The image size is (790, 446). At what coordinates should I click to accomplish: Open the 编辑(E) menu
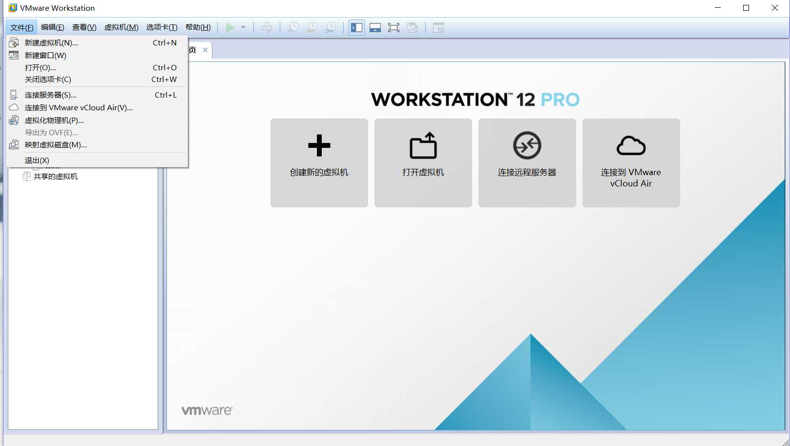point(53,27)
